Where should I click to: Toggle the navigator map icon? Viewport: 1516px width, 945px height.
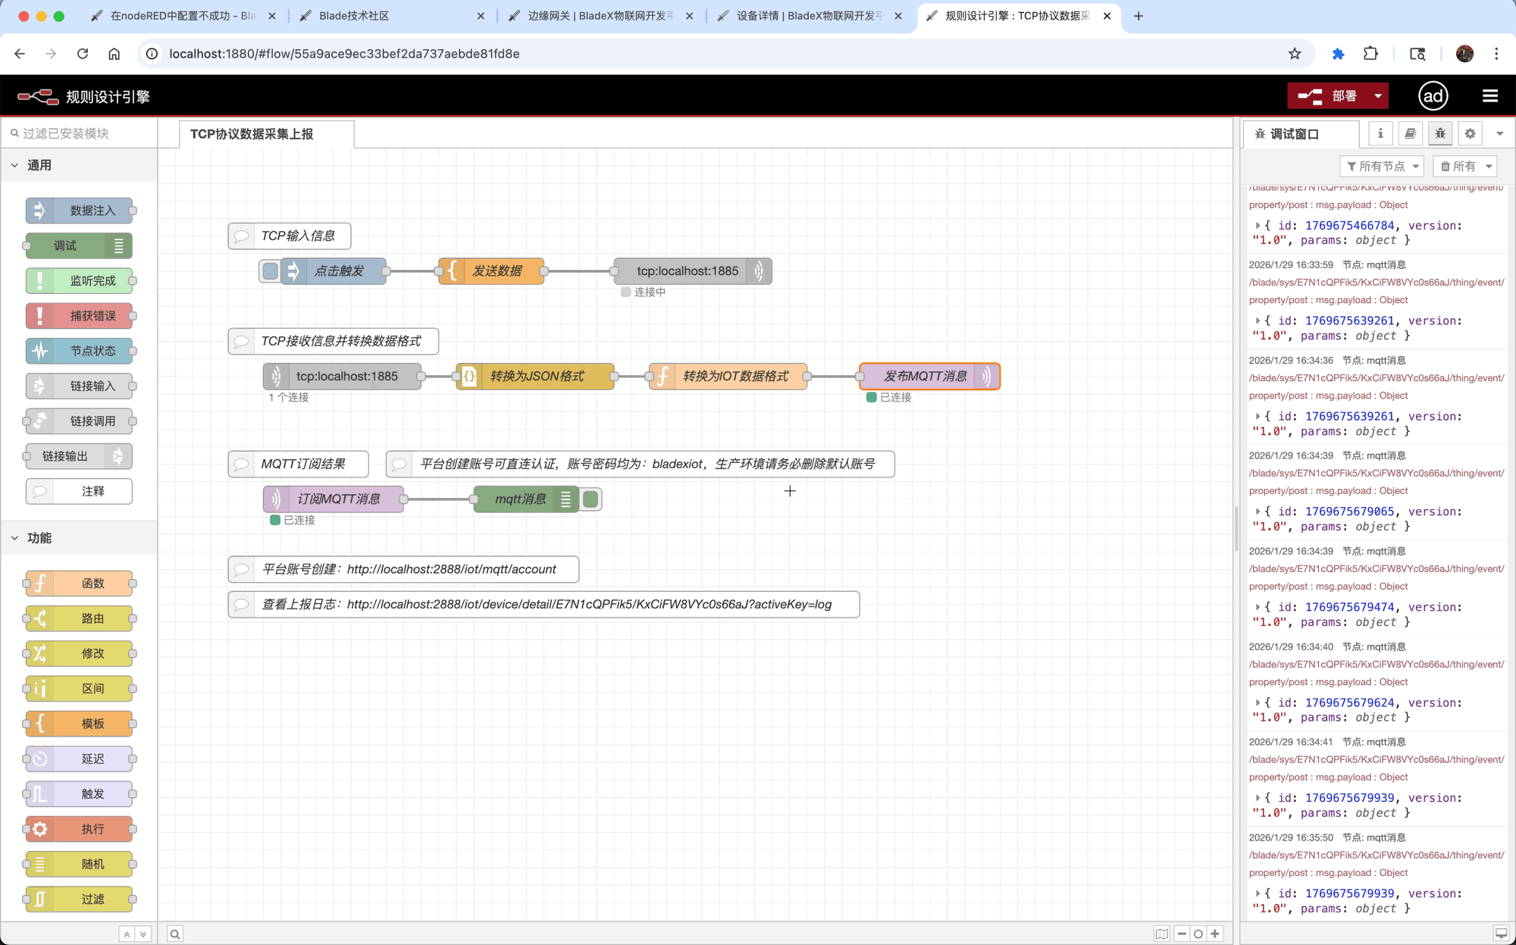point(1162,934)
